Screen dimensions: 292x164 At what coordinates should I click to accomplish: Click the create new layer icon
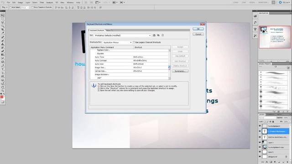pyautogui.click(x=283, y=162)
